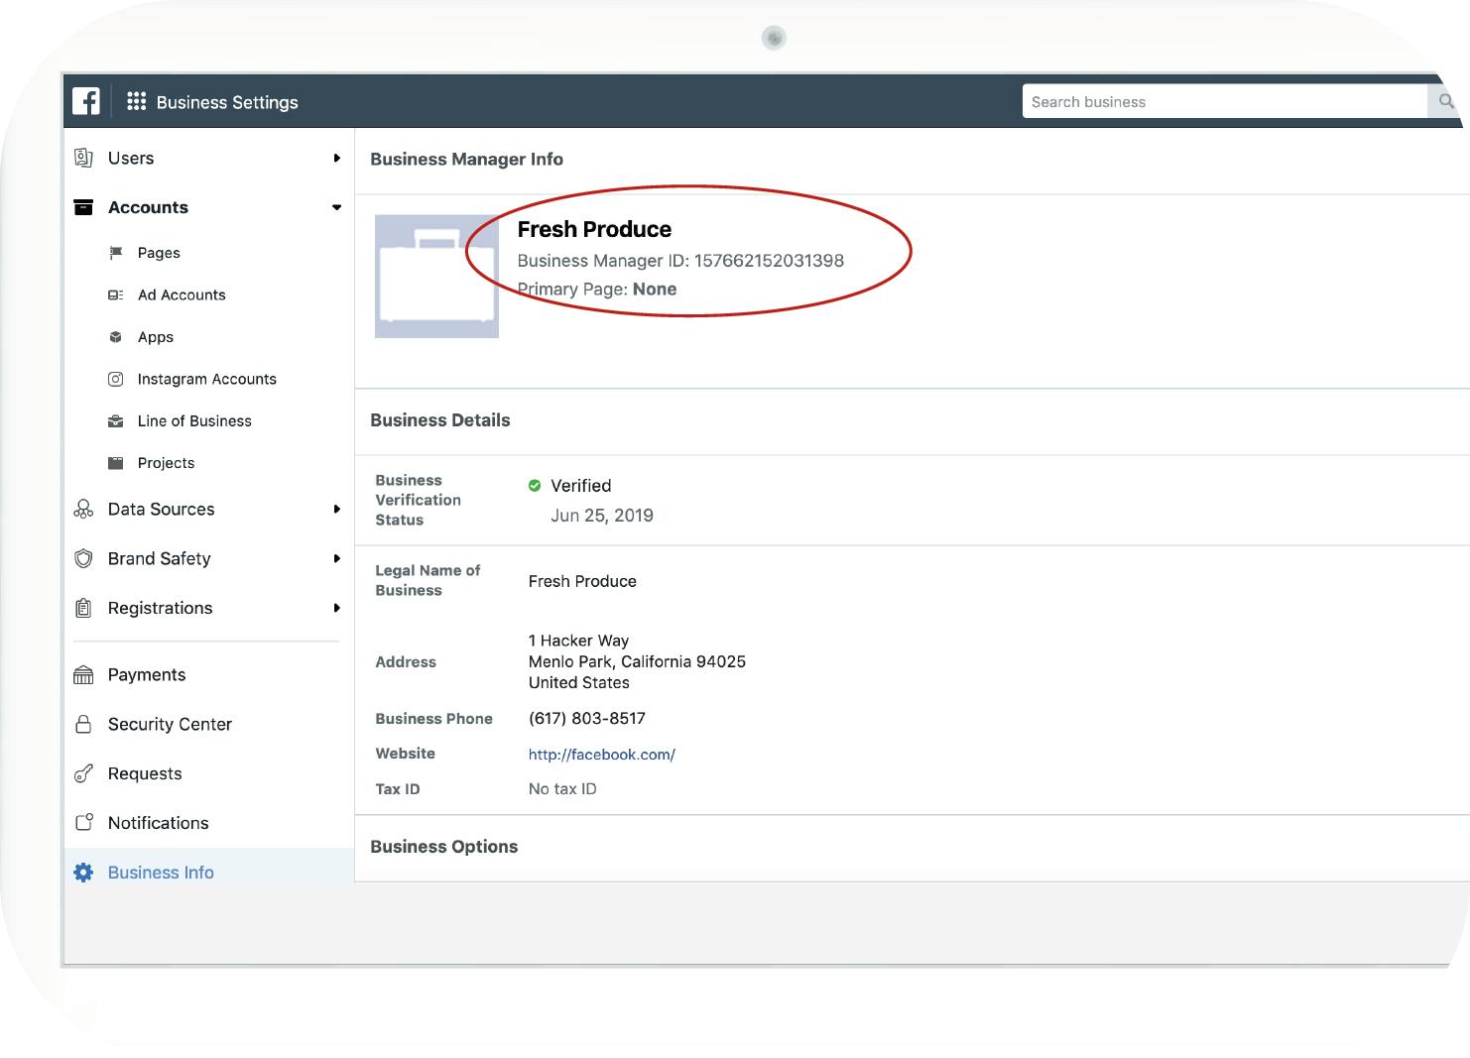Click the search magnifier icon
This screenshot has height=1058, width=1470.
[x=1446, y=101]
